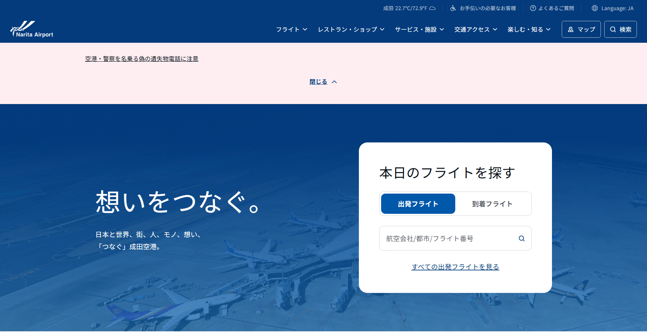Expand the サービス・施設 menu
The image size is (647, 333).
(419, 29)
